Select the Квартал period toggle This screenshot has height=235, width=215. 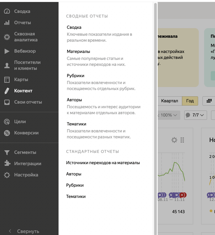tap(170, 101)
